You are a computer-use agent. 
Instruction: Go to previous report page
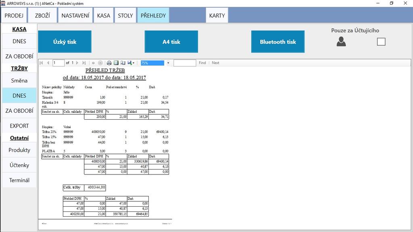(48, 63)
